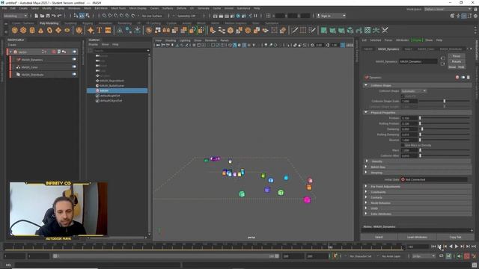
Task: Click the Outliner search field
Action: tap(121, 50)
